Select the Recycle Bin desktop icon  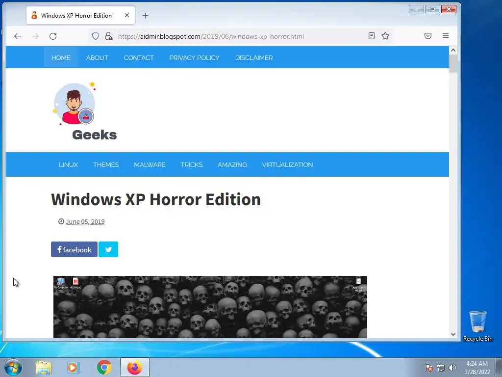pos(477,326)
